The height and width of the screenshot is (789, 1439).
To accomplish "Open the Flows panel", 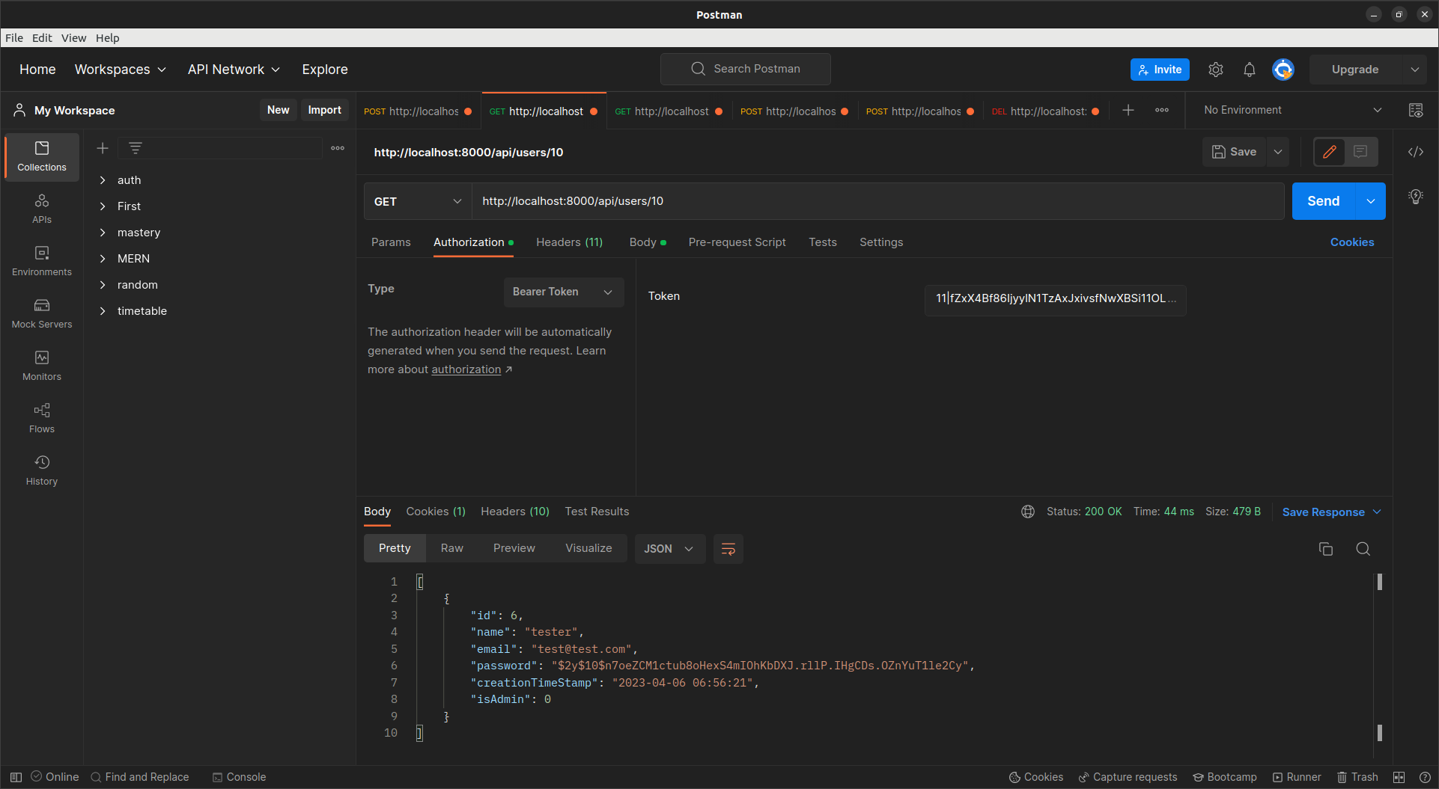I will 41,417.
